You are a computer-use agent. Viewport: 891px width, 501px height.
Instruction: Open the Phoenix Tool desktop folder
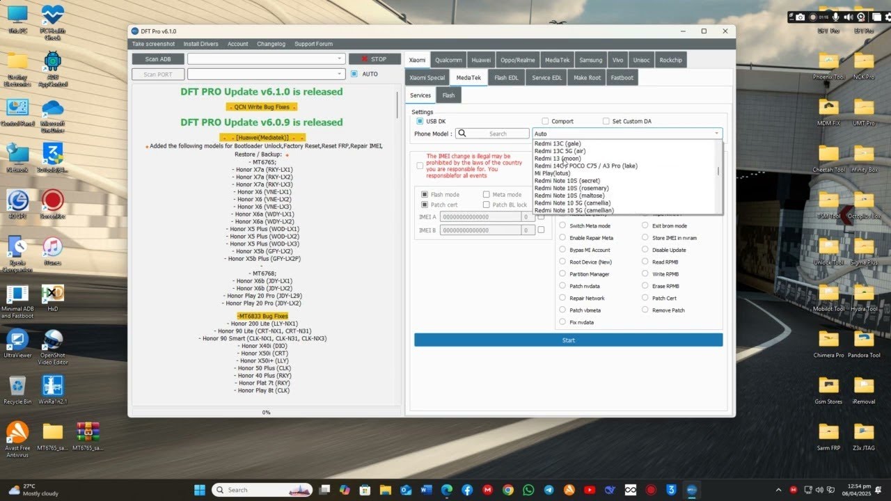click(828, 65)
